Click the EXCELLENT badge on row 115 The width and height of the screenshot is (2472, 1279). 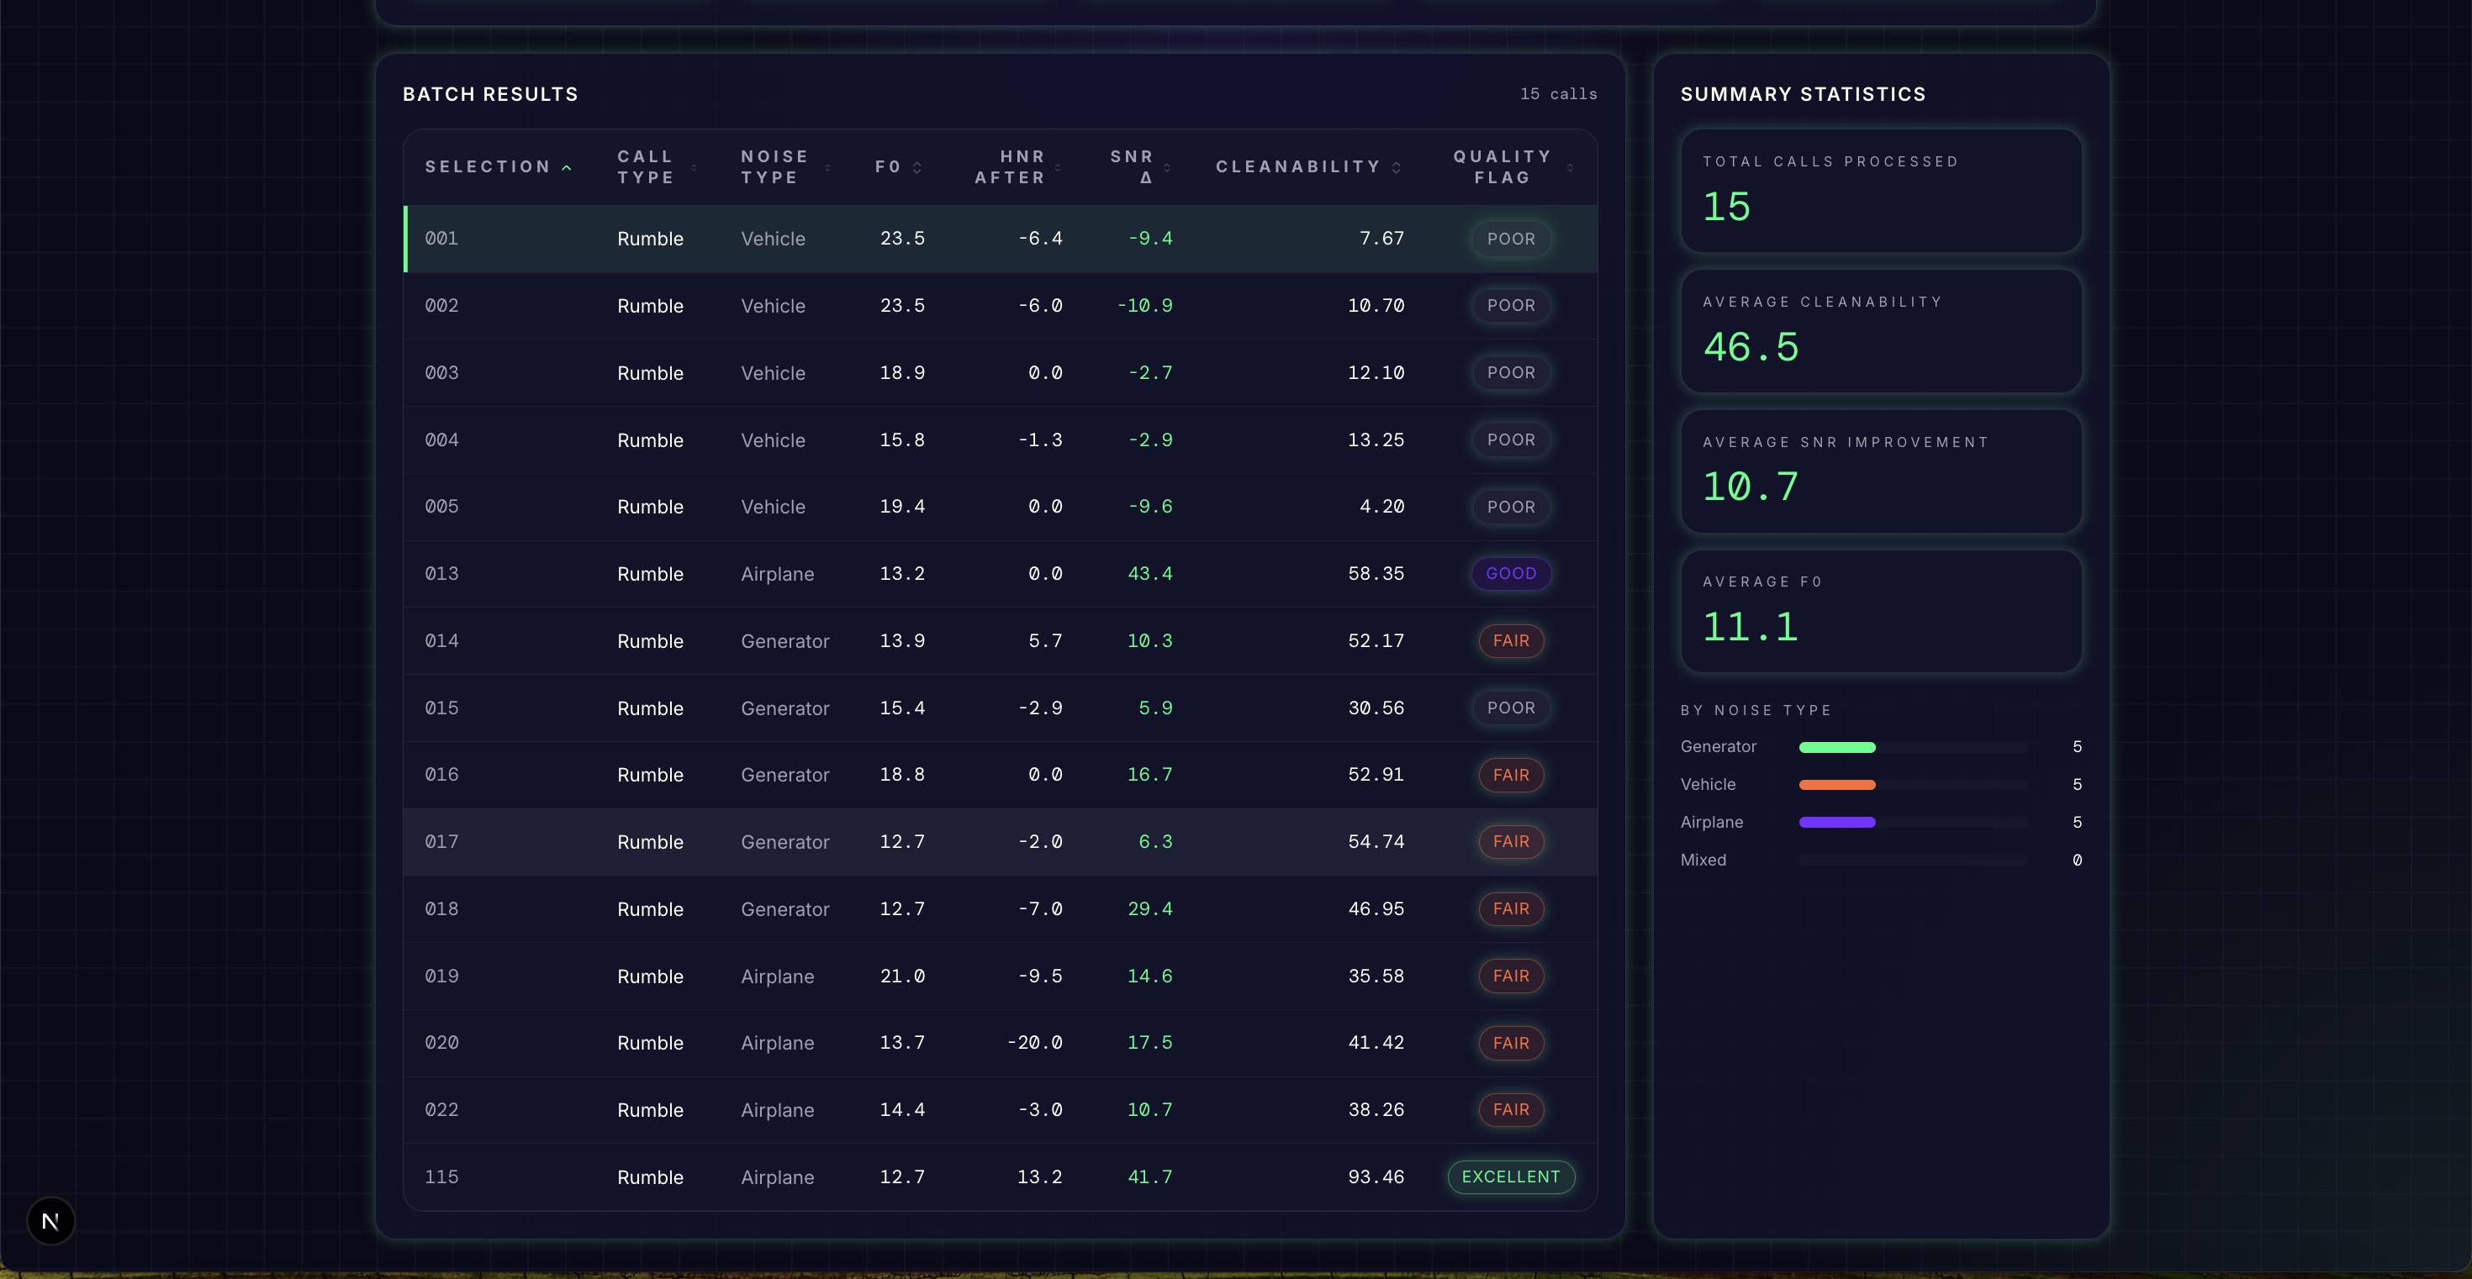(x=1510, y=1176)
